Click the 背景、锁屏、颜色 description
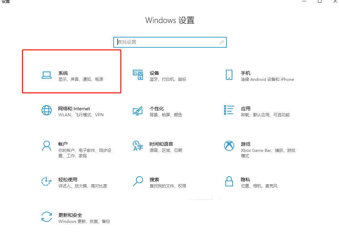 (166, 115)
